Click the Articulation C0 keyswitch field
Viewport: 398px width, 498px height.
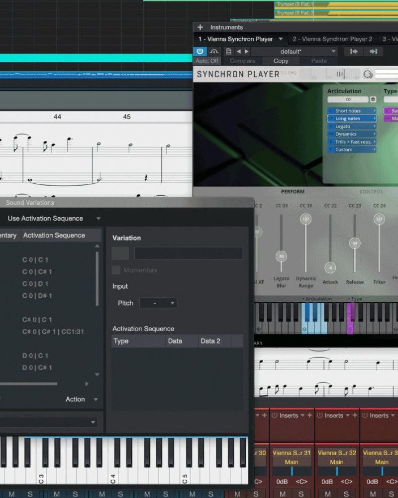point(348,100)
